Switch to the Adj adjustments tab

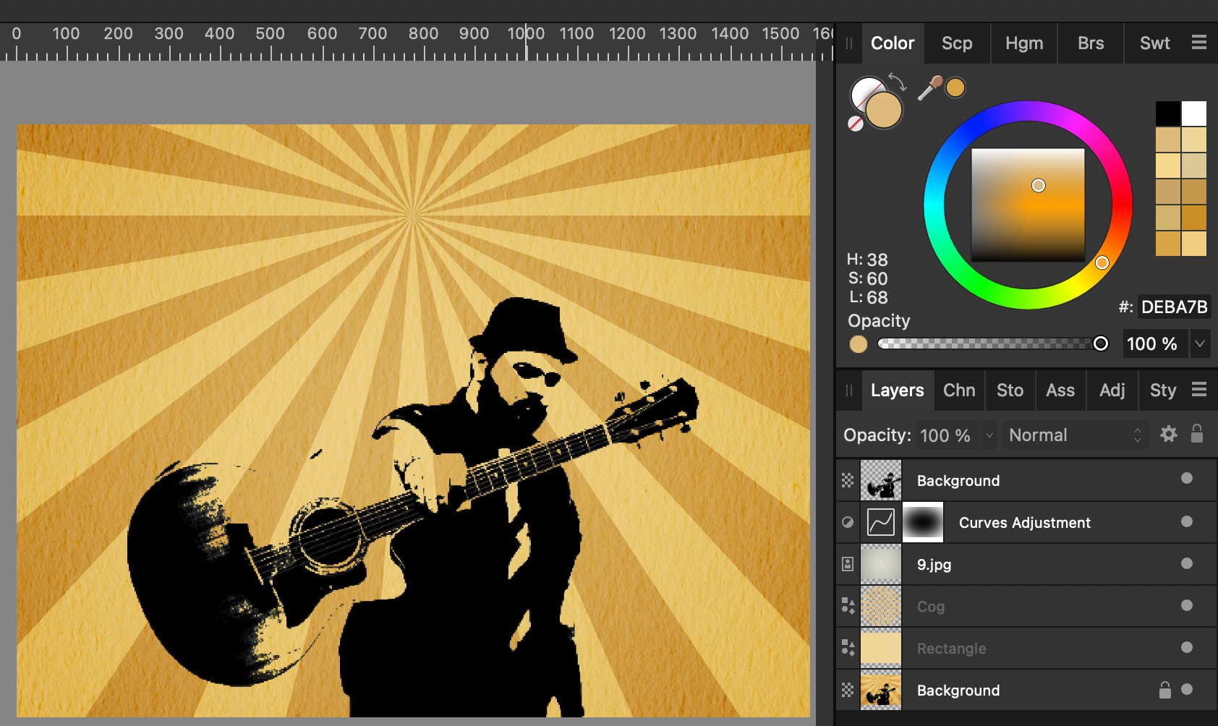click(x=1112, y=390)
